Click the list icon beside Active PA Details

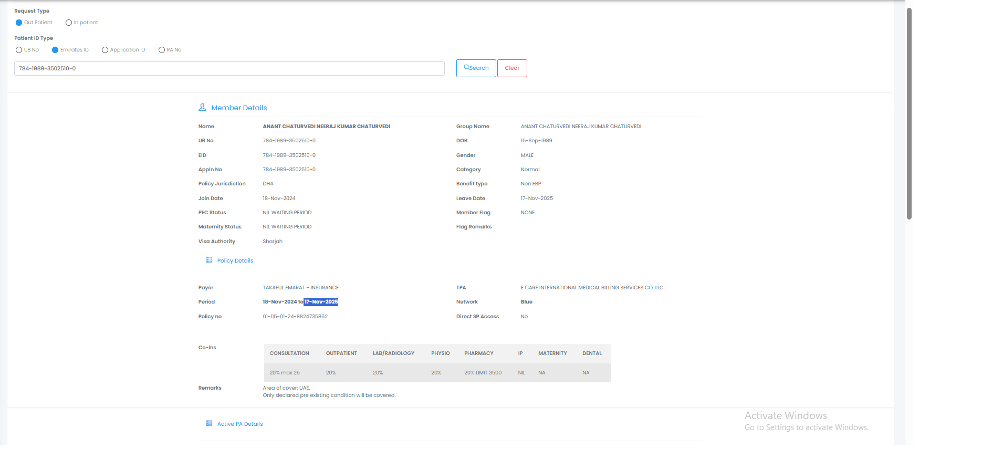pos(209,424)
